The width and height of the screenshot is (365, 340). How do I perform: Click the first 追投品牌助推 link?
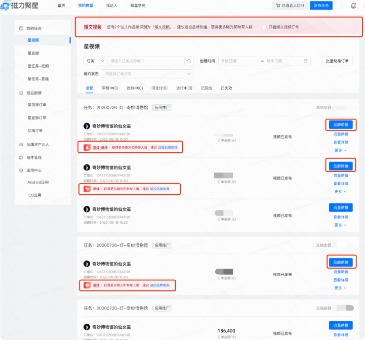tap(167, 147)
